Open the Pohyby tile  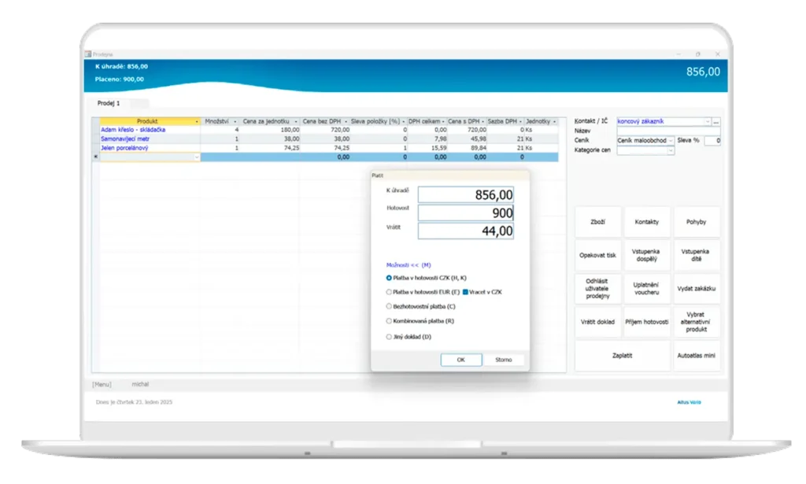tap(696, 222)
